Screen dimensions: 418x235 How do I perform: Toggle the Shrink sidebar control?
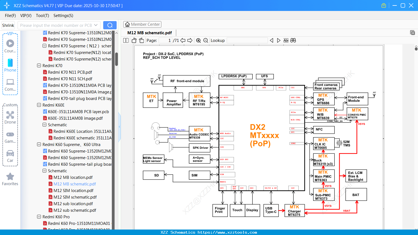click(8, 25)
